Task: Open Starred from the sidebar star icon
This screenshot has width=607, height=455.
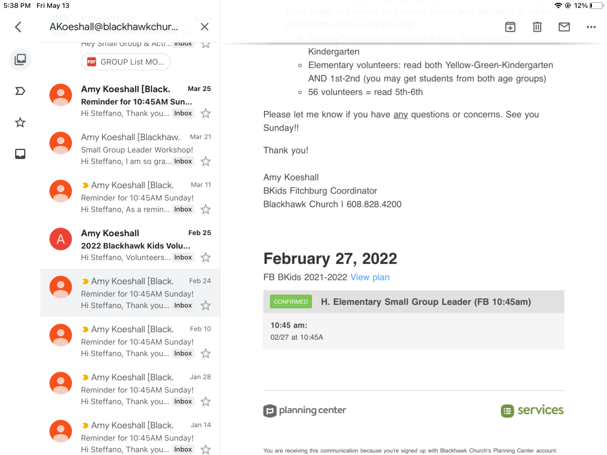Action: coord(20,123)
